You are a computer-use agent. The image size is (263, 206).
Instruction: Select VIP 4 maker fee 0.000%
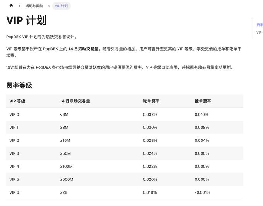pos(202,167)
